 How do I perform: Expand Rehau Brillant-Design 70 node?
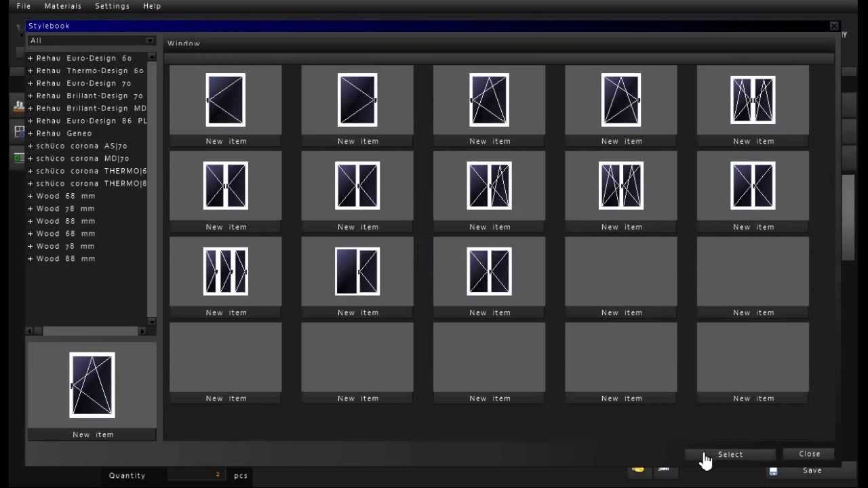pos(31,96)
